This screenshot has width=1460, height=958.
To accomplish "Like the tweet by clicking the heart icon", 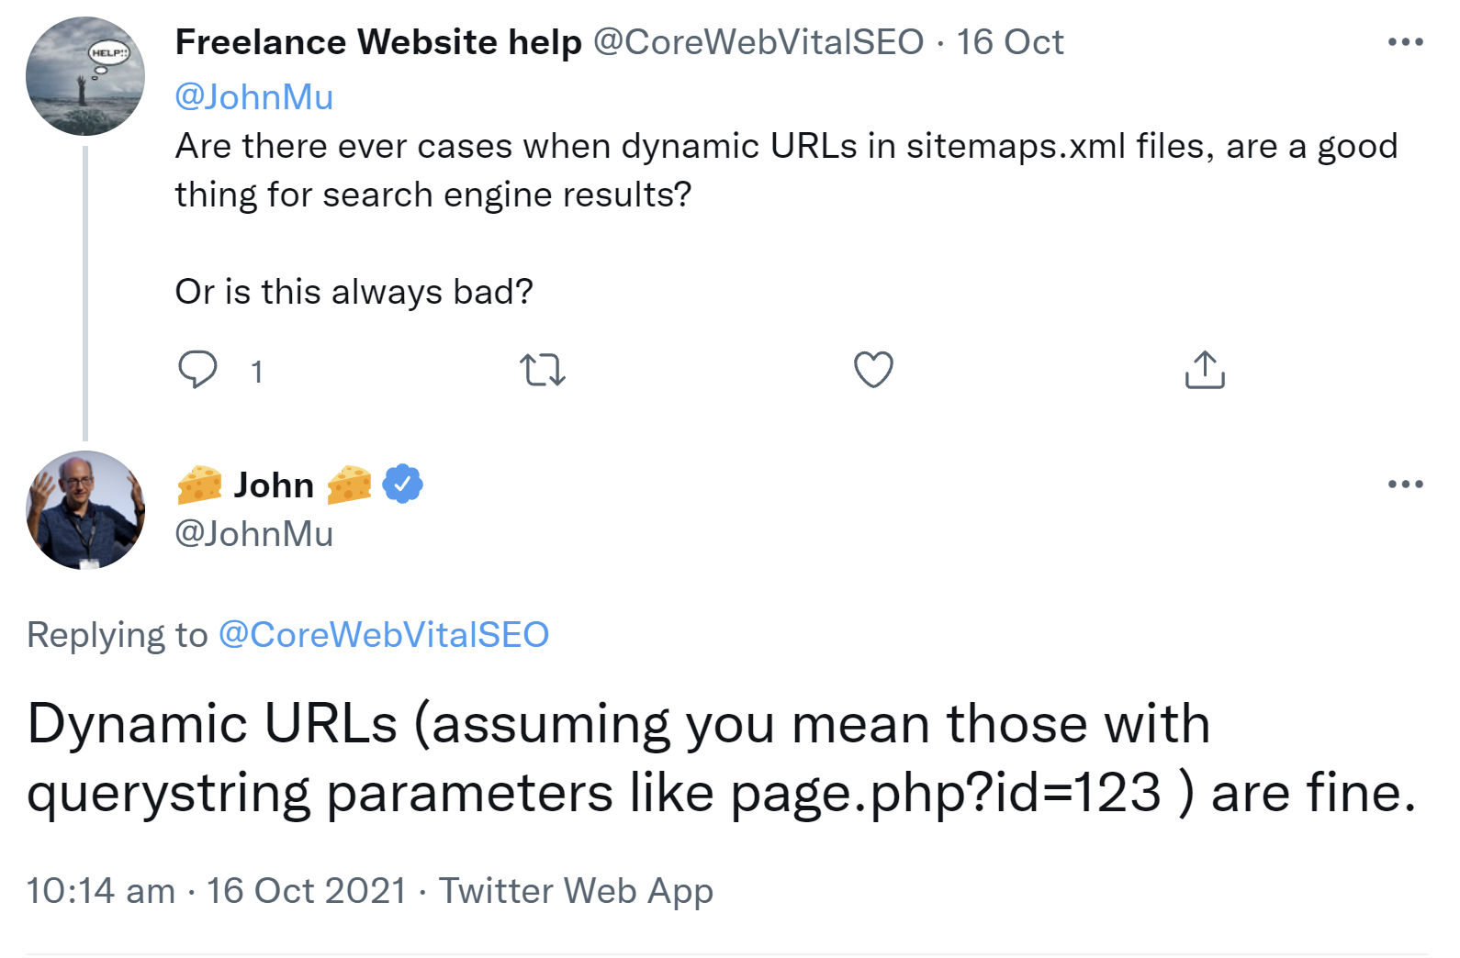I will (x=871, y=370).
